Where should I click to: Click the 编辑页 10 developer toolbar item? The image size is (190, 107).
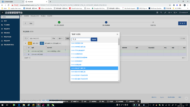[75, 102]
